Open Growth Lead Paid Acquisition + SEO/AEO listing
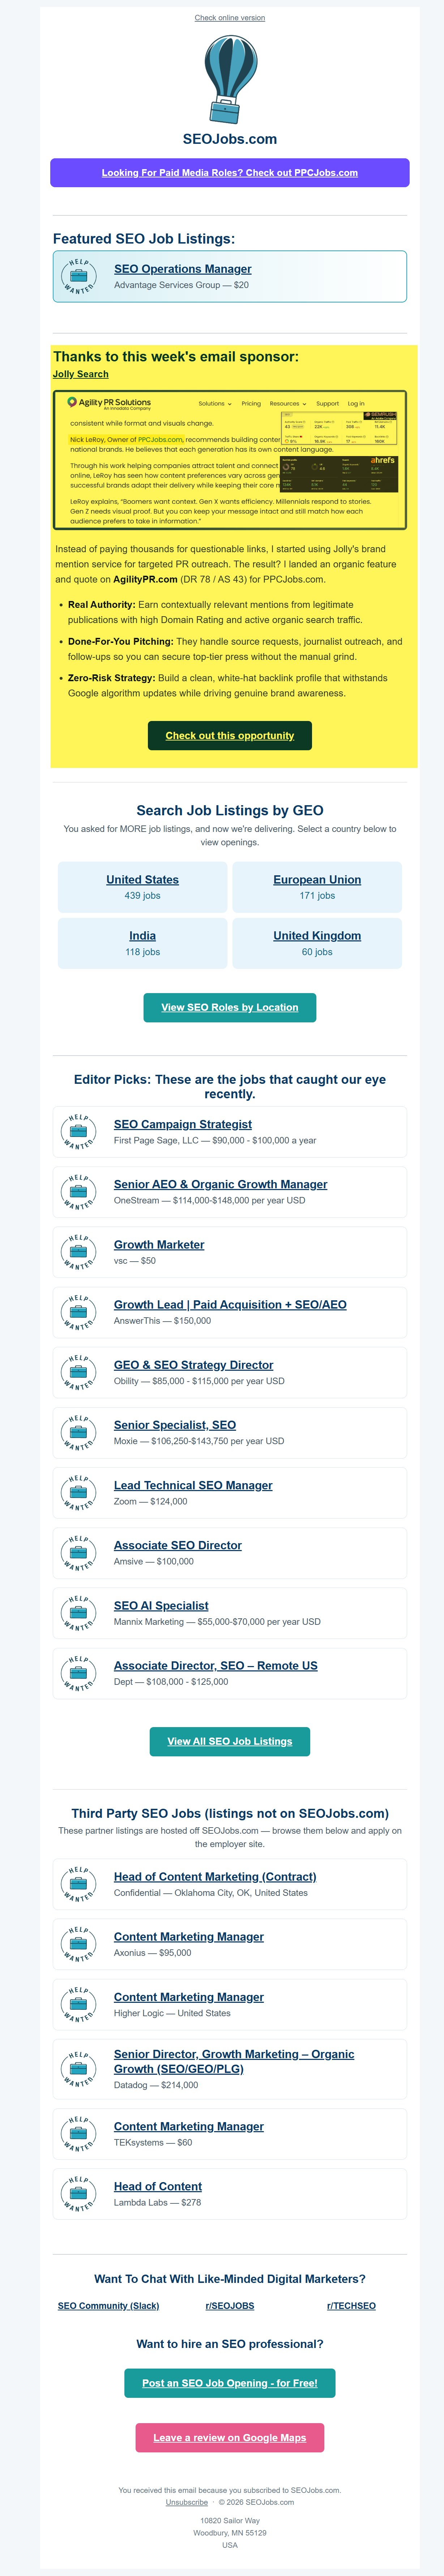 [230, 1305]
